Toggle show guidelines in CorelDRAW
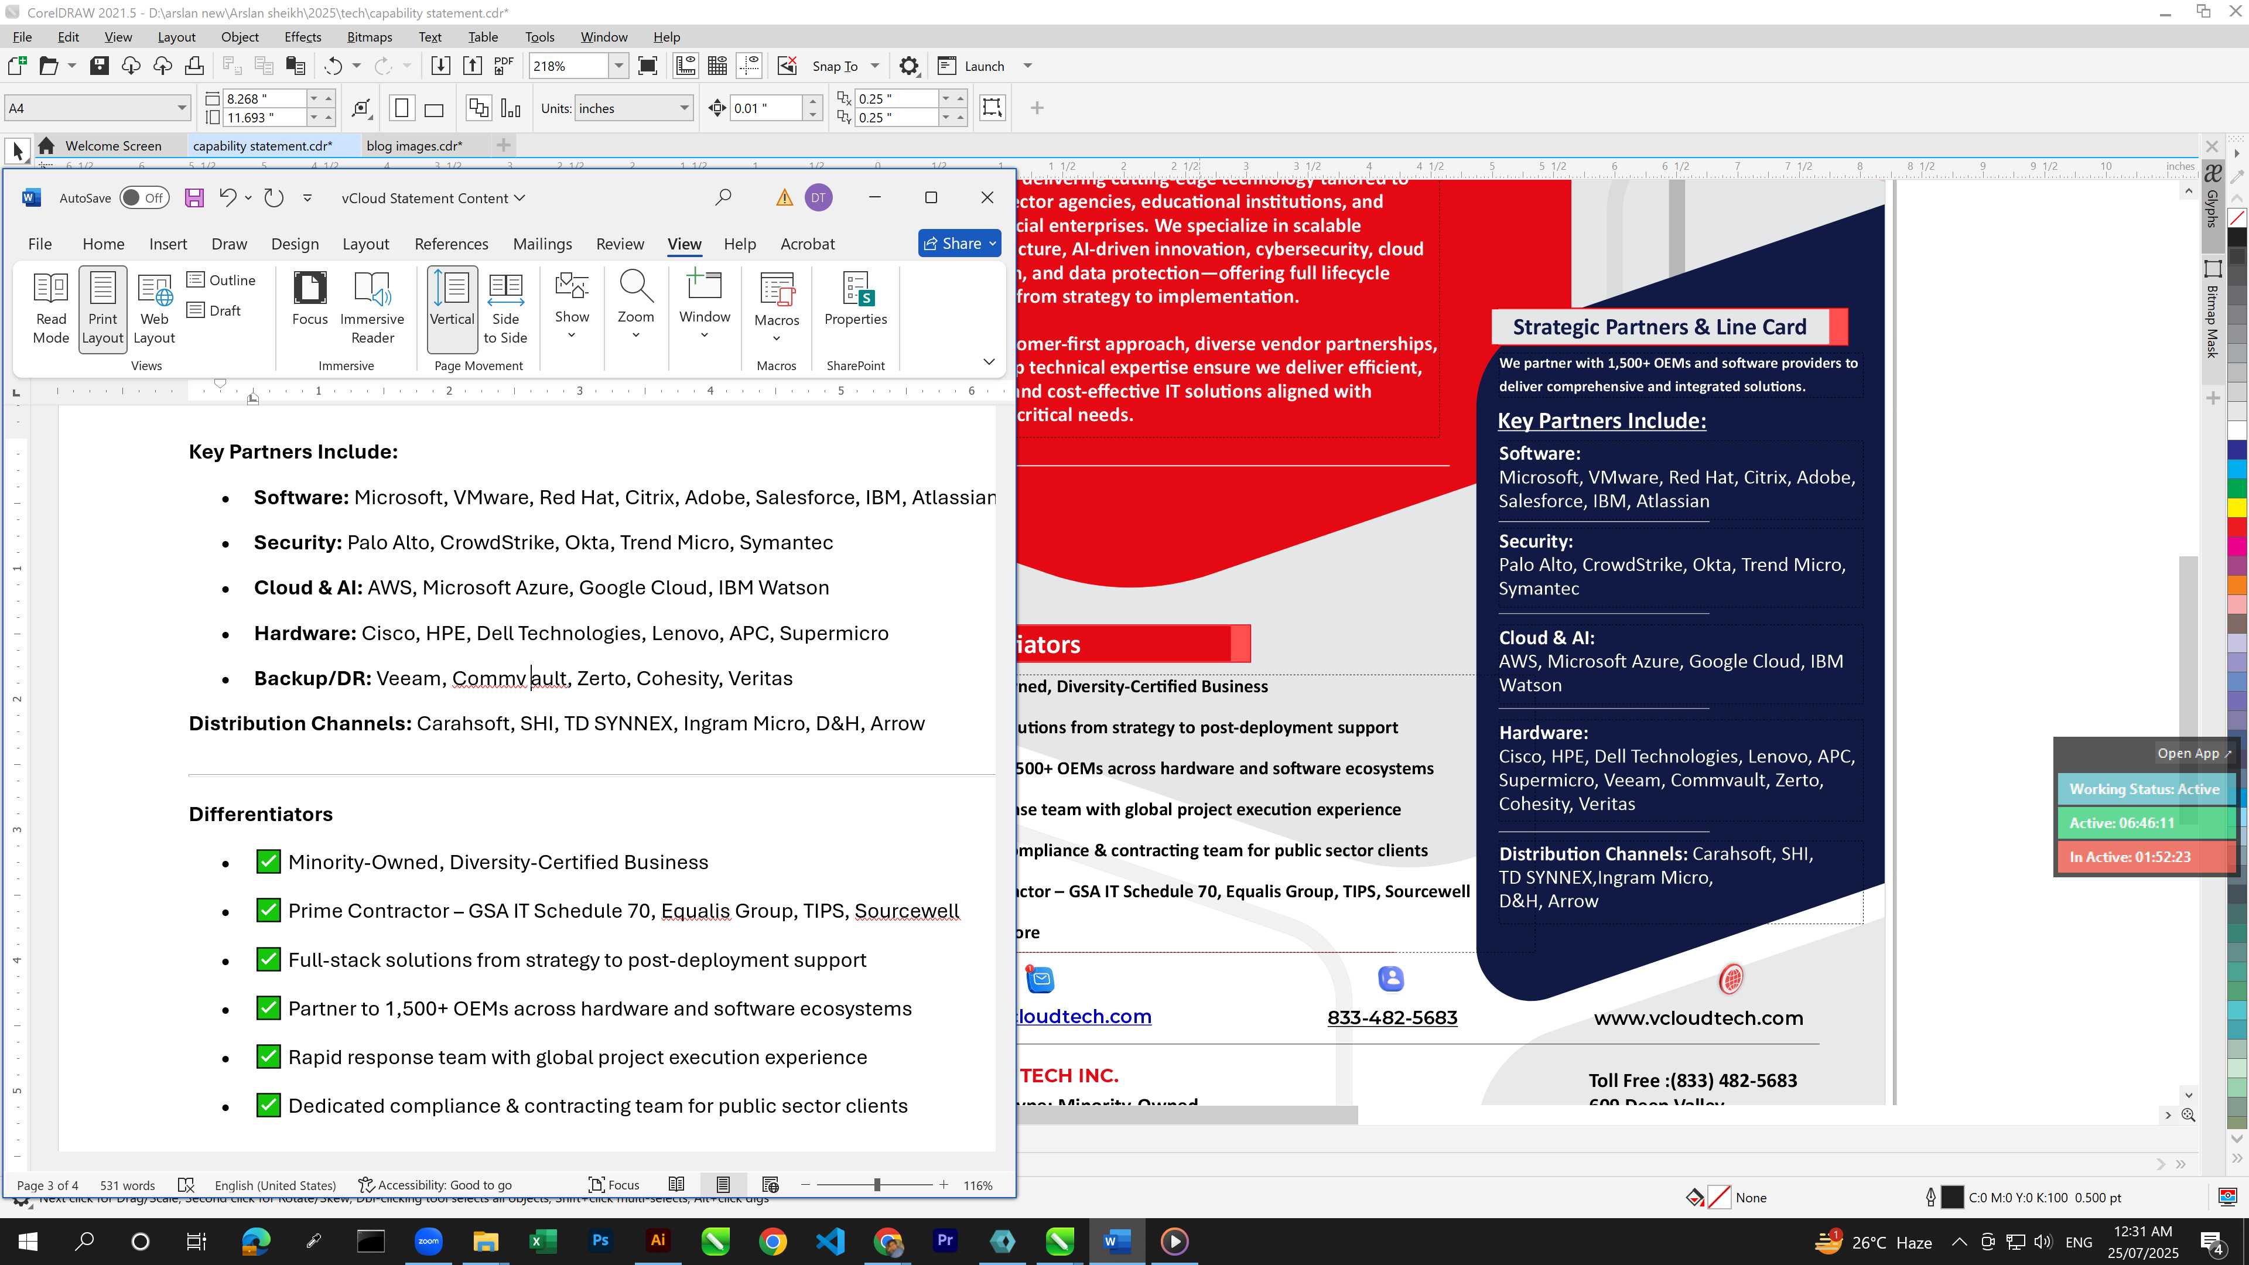The width and height of the screenshot is (2249, 1265). pyautogui.click(x=749, y=66)
